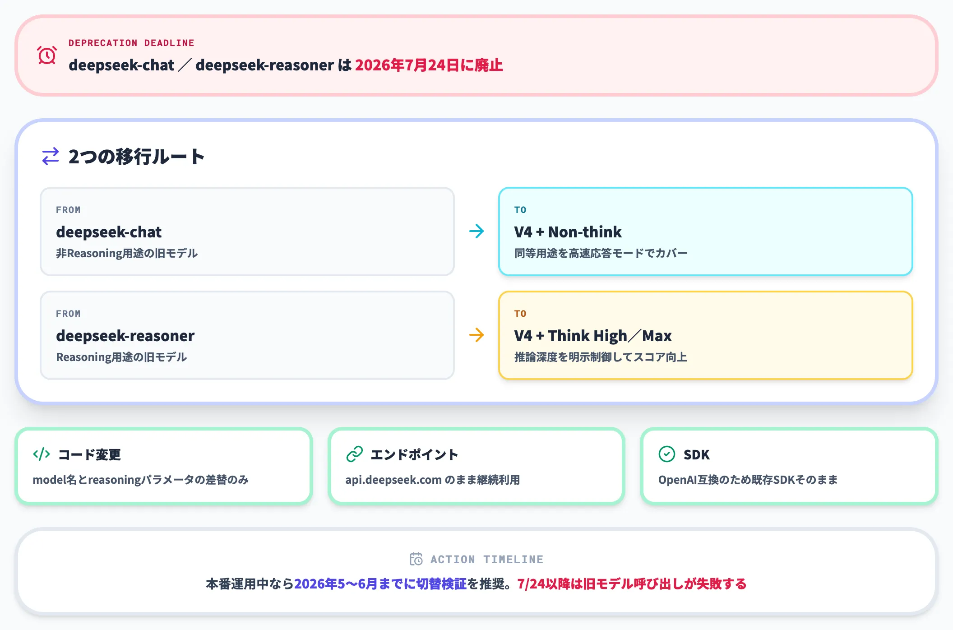Click the red 7/24以降は旧モデル warning text
Screen dimensions: 953x630
(x=632, y=584)
